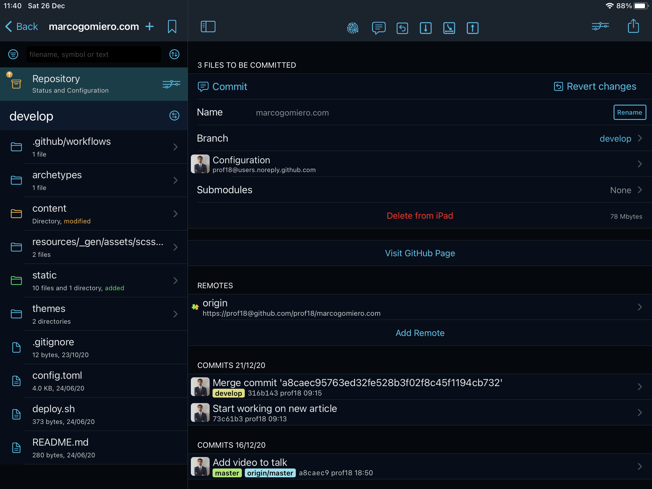Tap the Configuration avatar thumbnail
This screenshot has height=489, width=652.
[200, 164]
